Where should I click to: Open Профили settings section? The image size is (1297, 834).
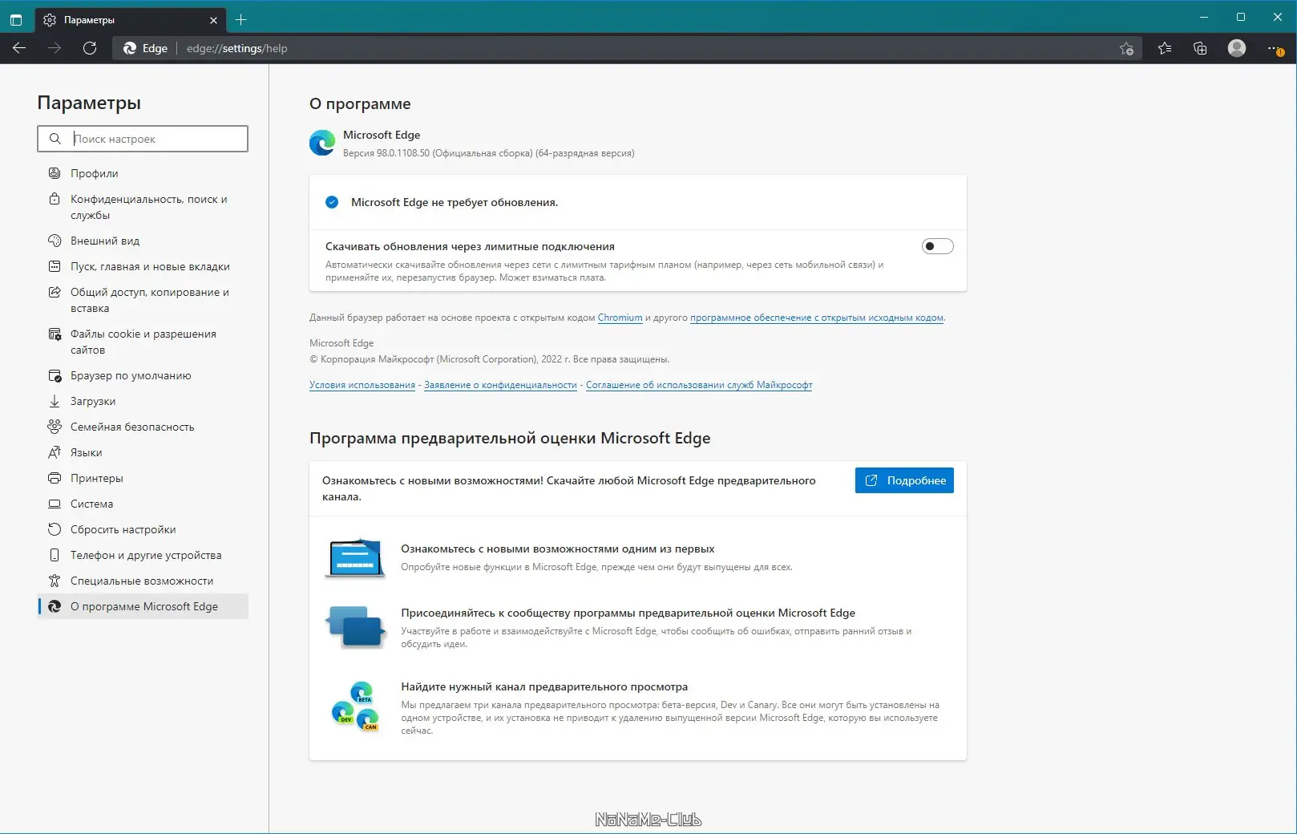(x=143, y=173)
